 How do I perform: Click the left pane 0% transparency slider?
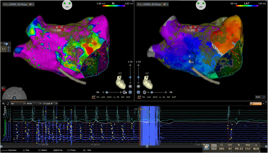pyautogui.click(x=106, y=92)
